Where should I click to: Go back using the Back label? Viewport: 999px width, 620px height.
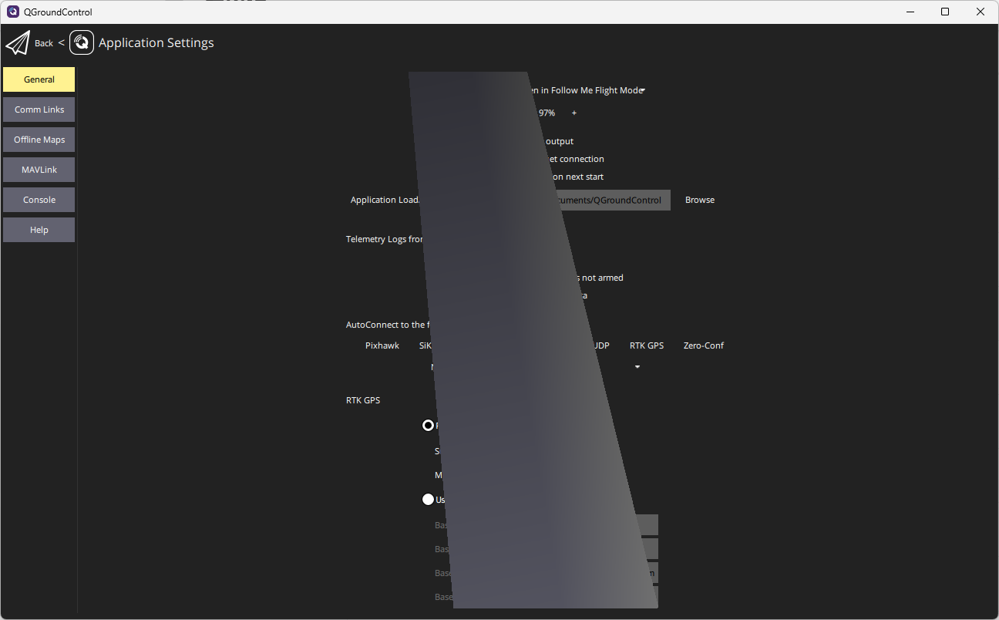point(44,43)
